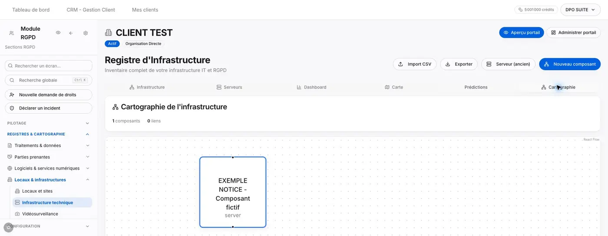Click the React Flow attribution link

(x=591, y=140)
